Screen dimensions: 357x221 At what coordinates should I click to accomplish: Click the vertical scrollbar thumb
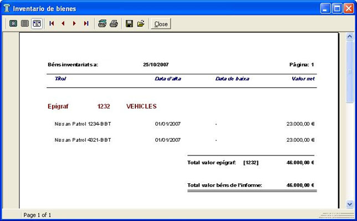350,72
